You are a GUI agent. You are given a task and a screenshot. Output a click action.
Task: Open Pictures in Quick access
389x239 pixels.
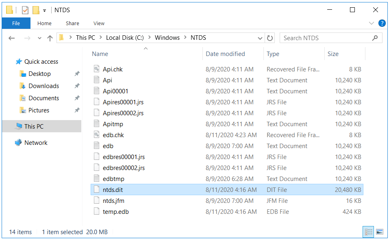click(39, 110)
